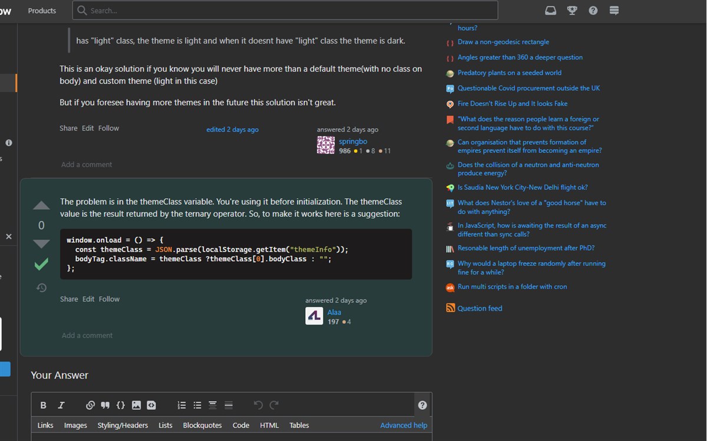
Task: Undo the last edit in the answer box
Action: pos(258,405)
